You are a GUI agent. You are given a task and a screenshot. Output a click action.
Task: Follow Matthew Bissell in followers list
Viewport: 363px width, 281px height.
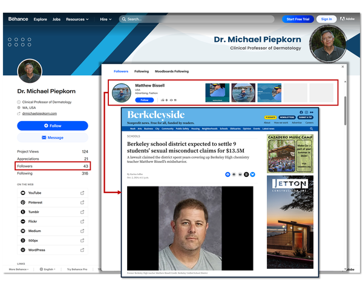(145, 100)
